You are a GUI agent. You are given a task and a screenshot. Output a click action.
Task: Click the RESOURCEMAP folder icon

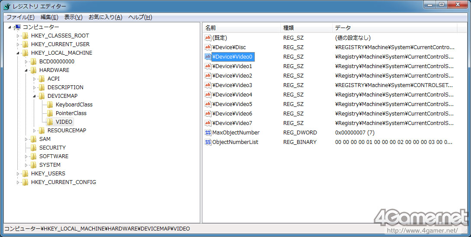coord(42,131)
